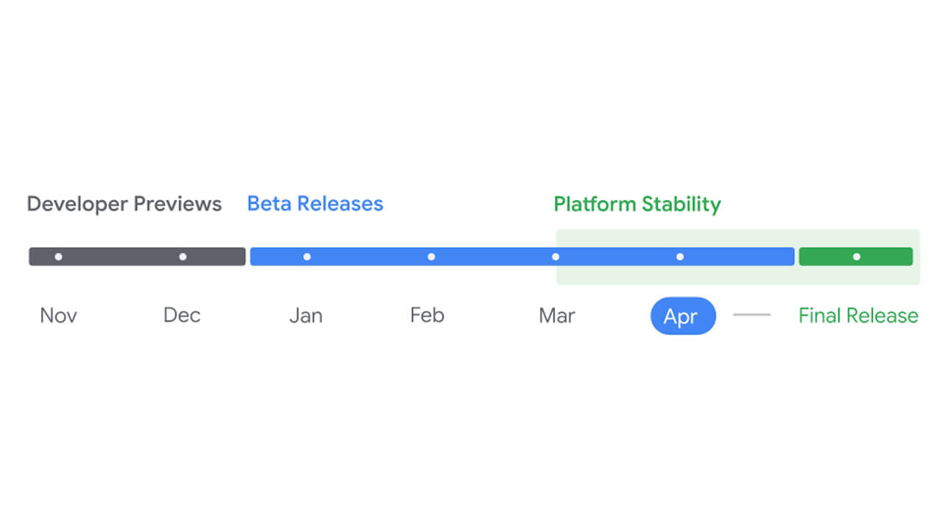Click the gray Developer Previews bar
This screenshot has width=942, height=530.
(137, 257)
